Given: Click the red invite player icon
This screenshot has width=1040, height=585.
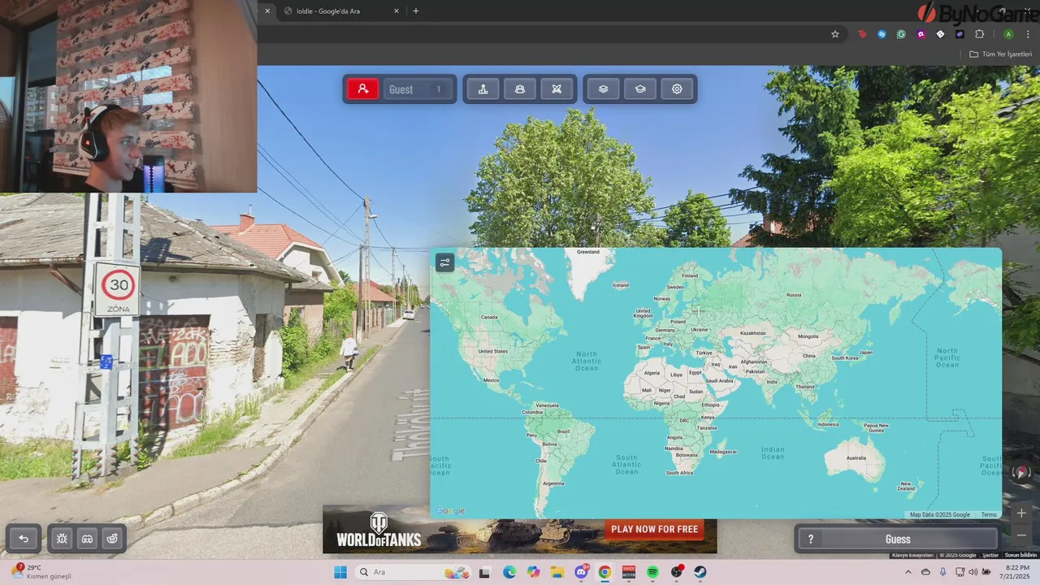Looking at the screenshot, I should (363, 89).
